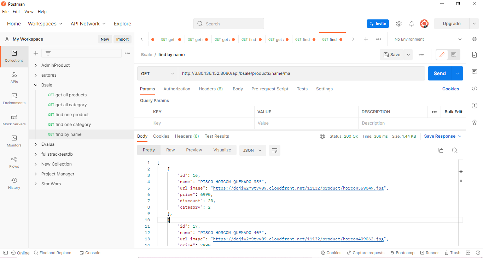
Task: Open the environment quick look eye icon
Action: point(474,39)
